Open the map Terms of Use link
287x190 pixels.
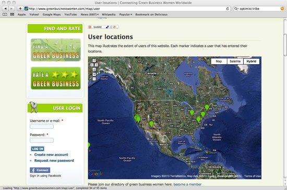pyautogui.click(x=253, y=176)
